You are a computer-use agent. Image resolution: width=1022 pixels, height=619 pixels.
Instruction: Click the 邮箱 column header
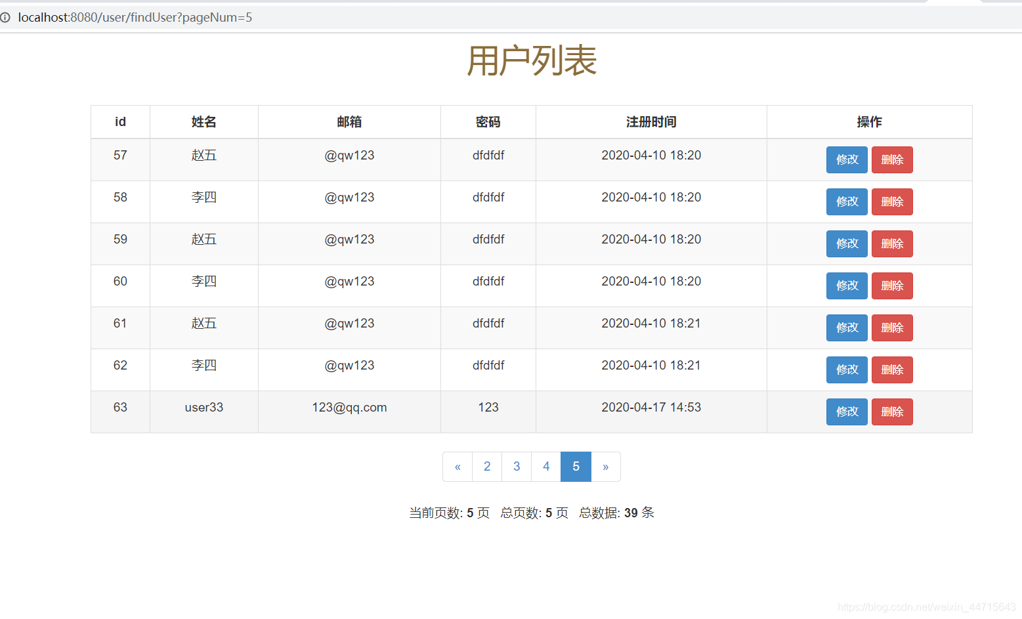[x=349, y=122]
